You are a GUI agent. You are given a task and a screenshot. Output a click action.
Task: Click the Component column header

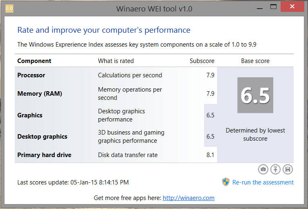[34, 61]
